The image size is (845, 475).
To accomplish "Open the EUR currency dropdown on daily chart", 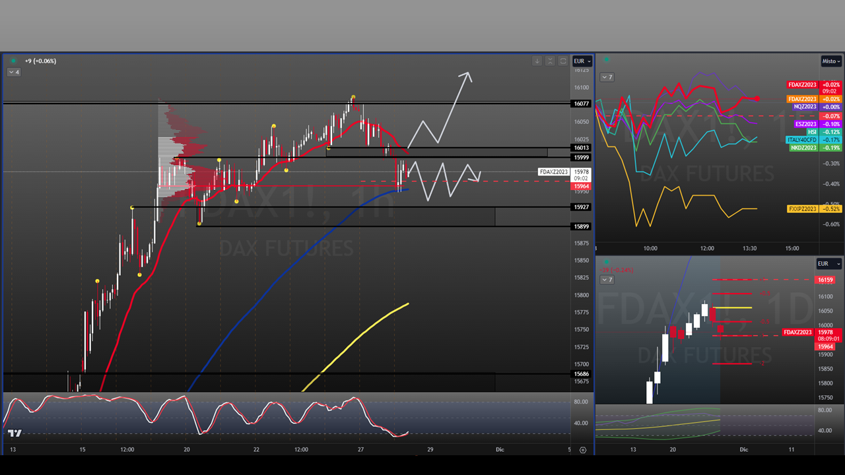I will [828, 263].
